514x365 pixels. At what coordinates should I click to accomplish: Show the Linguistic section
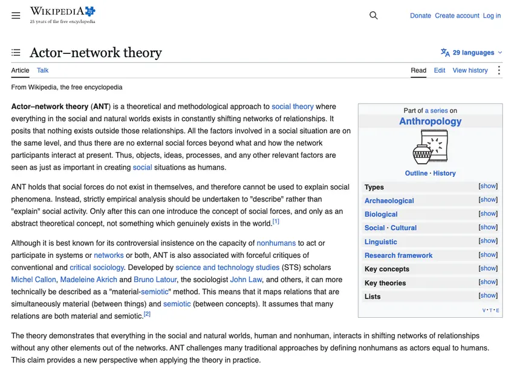click(488, 241)
